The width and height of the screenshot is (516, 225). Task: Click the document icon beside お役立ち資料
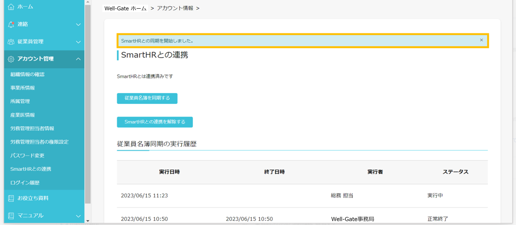11,198
